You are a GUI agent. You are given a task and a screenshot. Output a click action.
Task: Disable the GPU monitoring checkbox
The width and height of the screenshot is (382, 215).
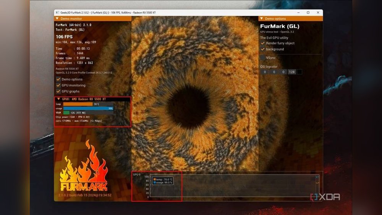[x=58, y=86]
